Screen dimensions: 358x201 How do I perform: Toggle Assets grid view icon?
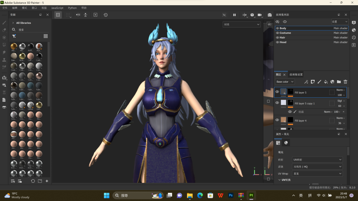pyautogui.click(x=46, y=36)
